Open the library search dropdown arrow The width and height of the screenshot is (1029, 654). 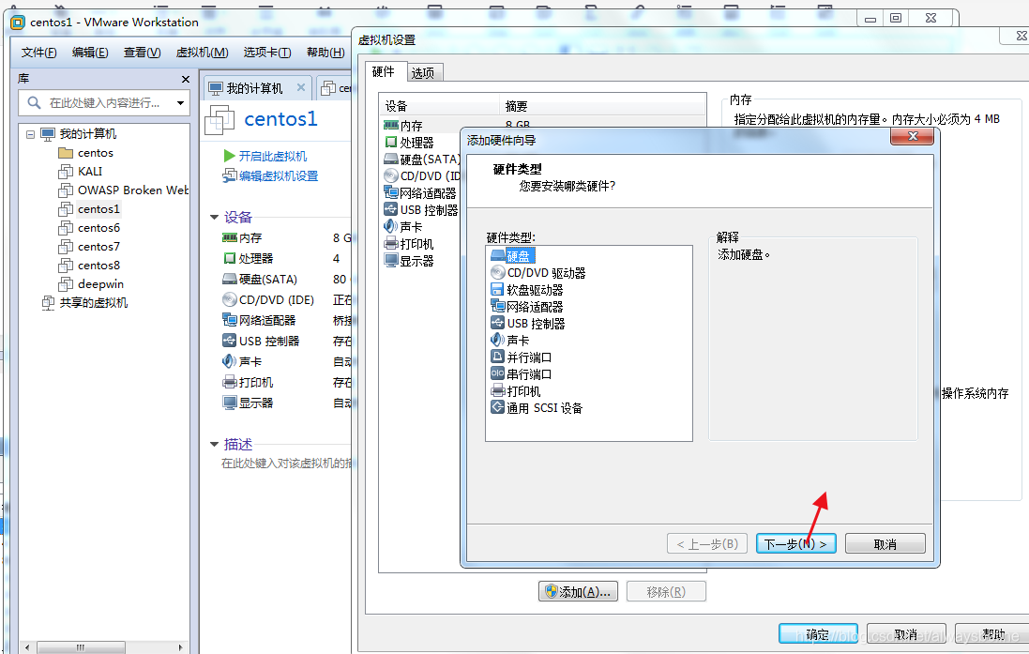point(180,103)
